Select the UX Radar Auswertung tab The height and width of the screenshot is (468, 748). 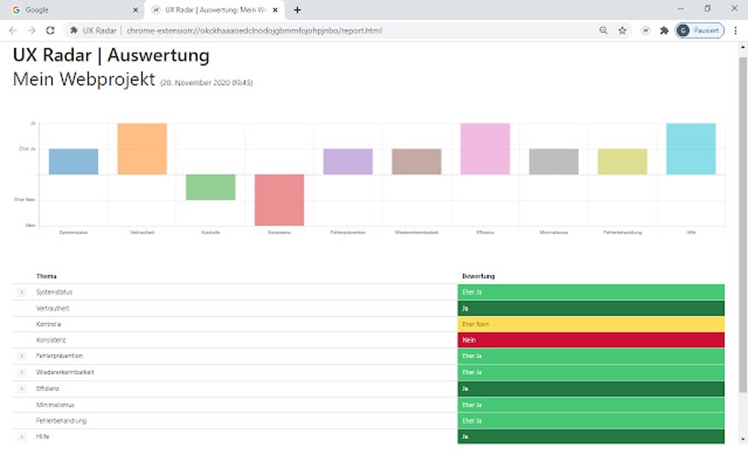(x=209, y=10)
